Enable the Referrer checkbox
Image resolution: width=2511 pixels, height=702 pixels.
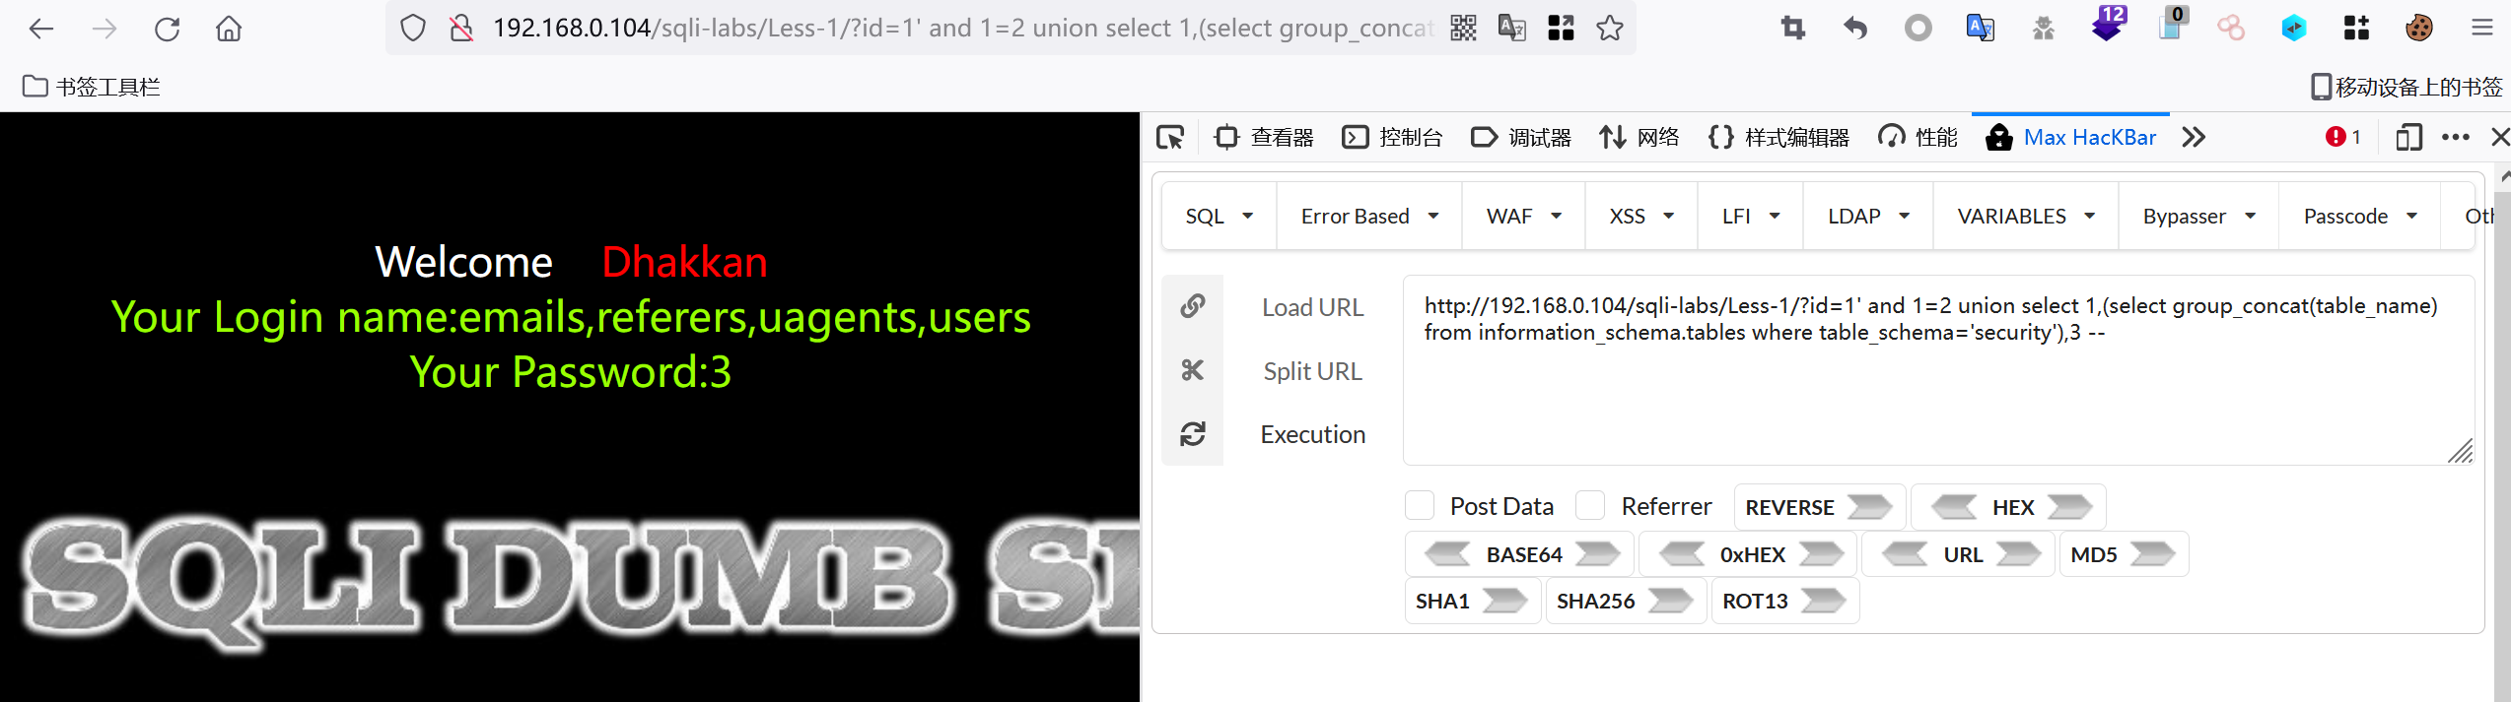1590,506
